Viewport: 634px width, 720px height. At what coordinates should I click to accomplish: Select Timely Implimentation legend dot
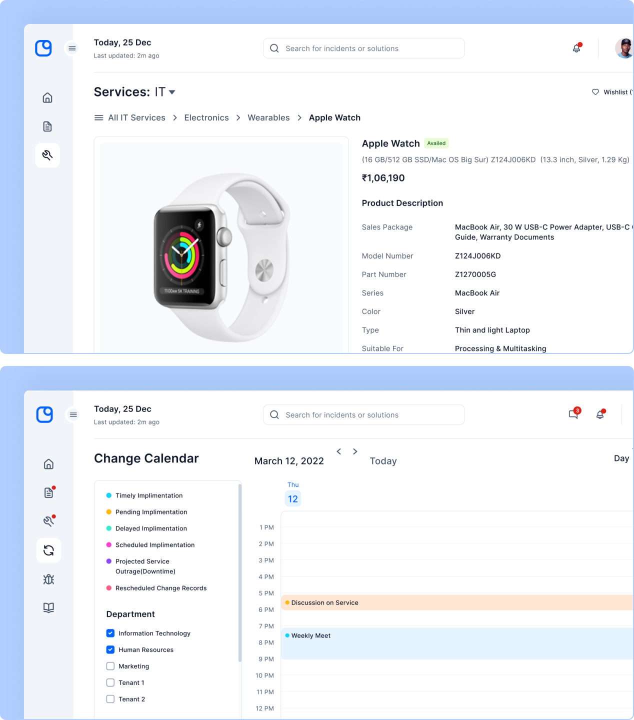(x=109, y=495)
